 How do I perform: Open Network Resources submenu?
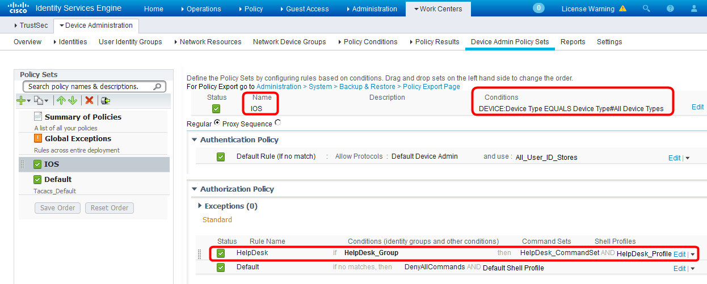point(208,42)
